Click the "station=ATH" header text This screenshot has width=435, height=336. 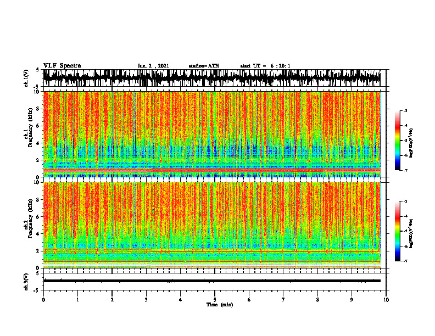click(x=204, y=66)
